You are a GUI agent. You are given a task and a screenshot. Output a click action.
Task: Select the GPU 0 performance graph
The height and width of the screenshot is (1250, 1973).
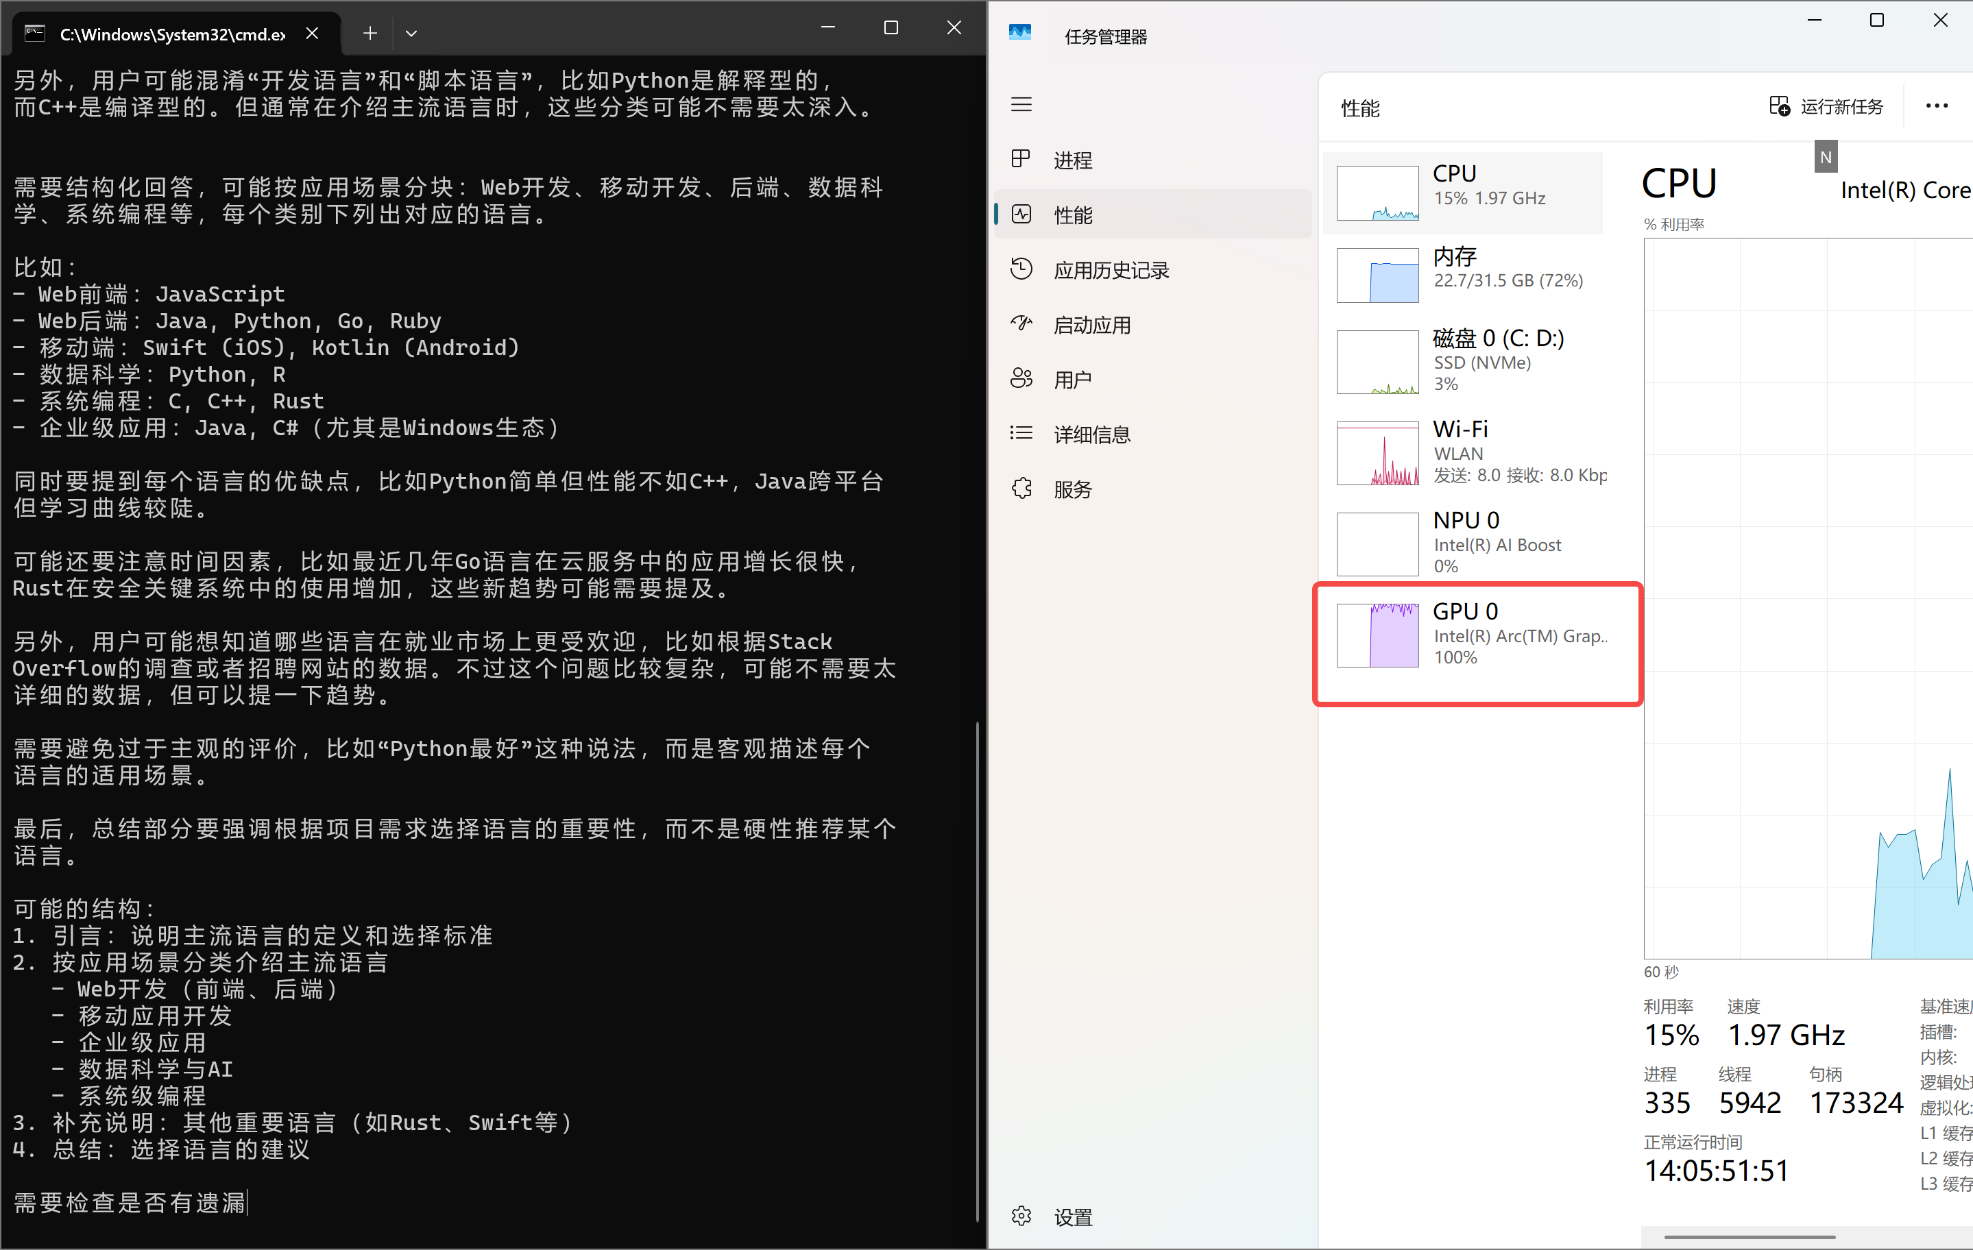[x=1377, y=636]
